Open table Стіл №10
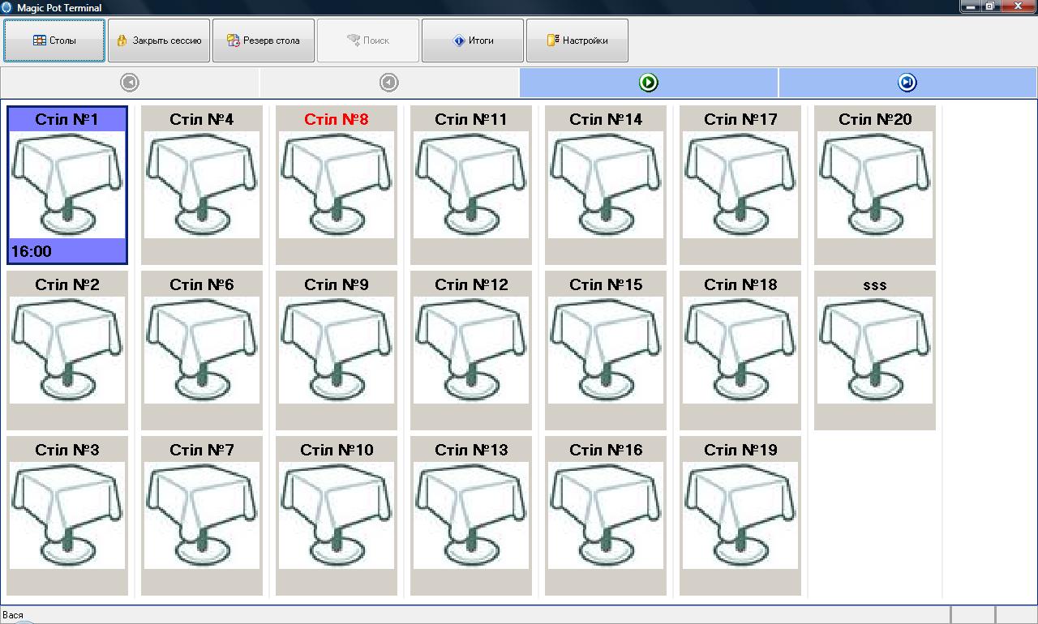This screenshot has height=624, width=1038. coord(337,515)
